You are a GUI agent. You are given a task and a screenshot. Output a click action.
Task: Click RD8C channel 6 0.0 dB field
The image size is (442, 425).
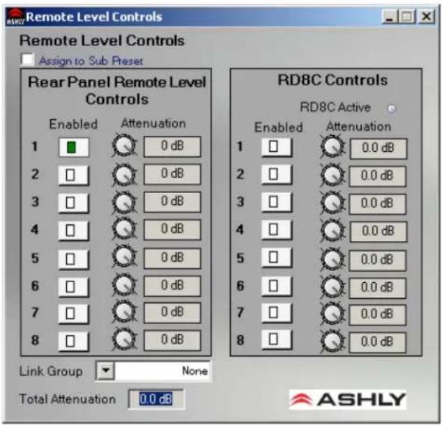click(378, 288)
